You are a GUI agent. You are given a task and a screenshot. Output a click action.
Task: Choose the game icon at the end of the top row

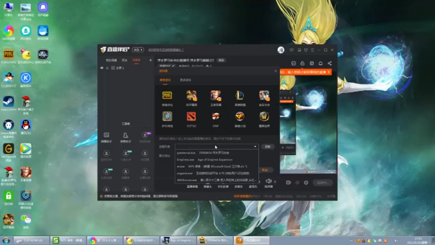click(x=264, y=96)
